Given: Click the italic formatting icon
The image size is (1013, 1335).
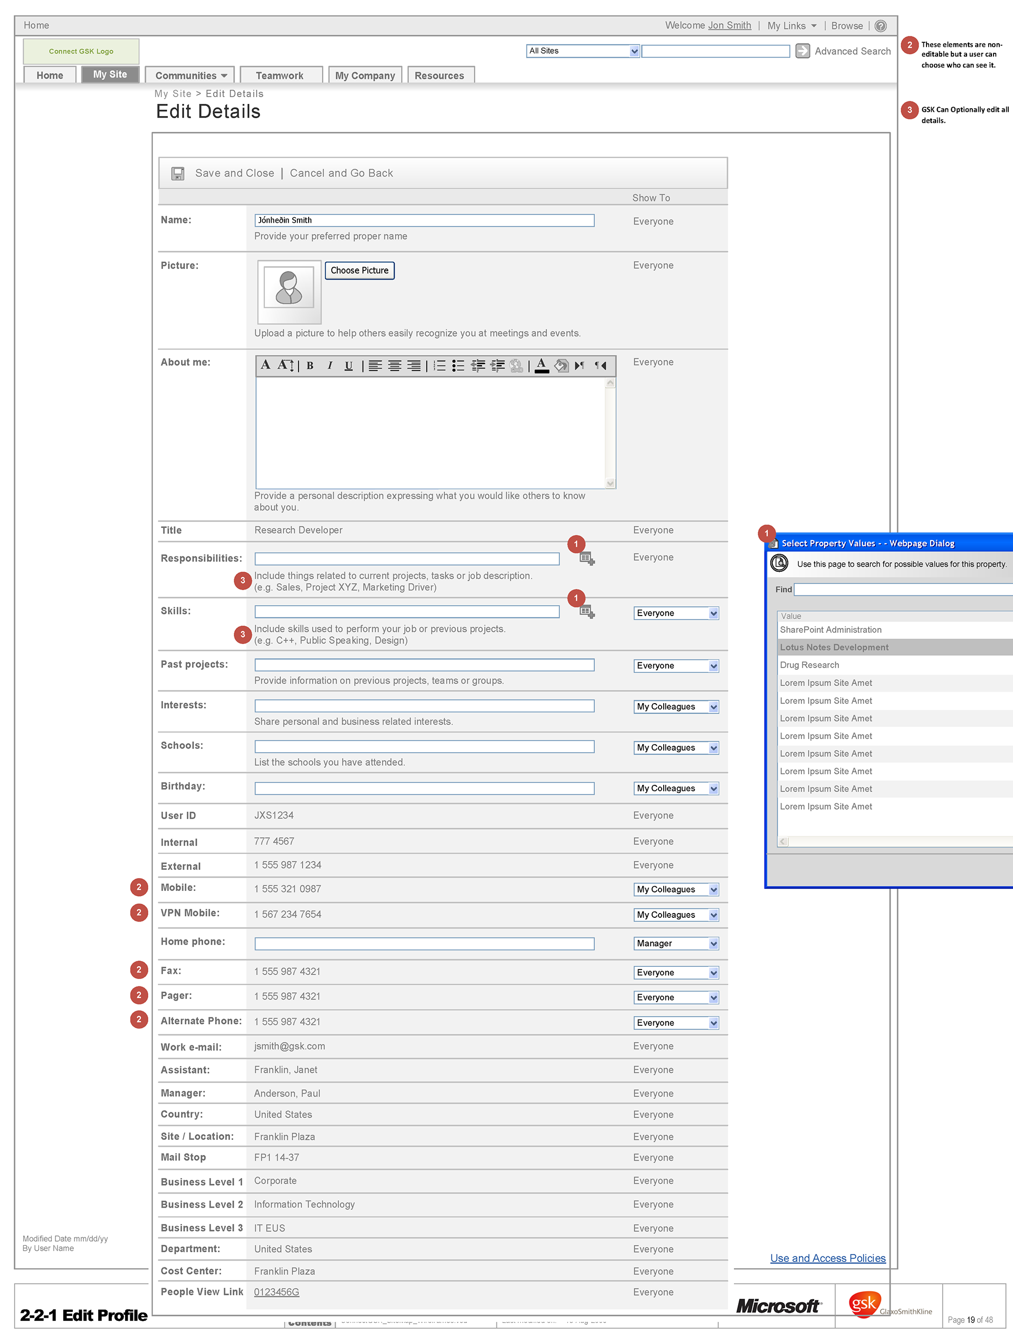Looking at the screenshot, I should (x=330, y=365).
